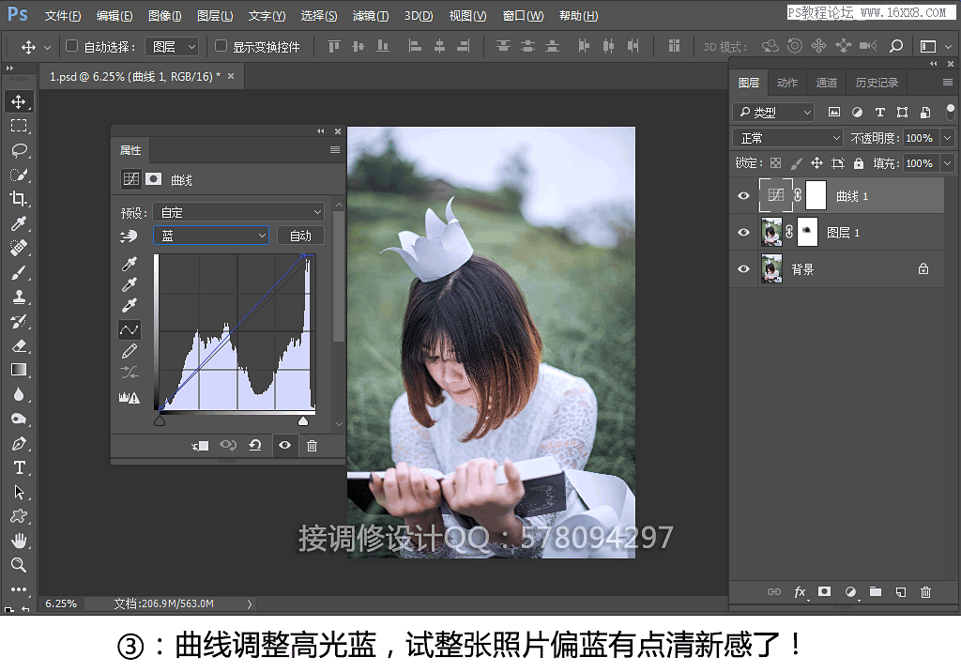Hide the 曲线 1 layer

(743, 196)
